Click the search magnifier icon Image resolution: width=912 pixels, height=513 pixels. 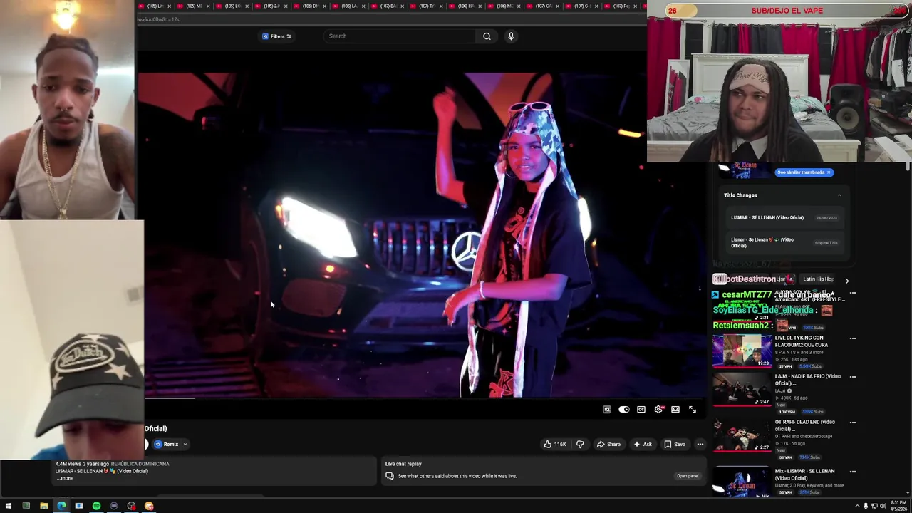point(487,36)
